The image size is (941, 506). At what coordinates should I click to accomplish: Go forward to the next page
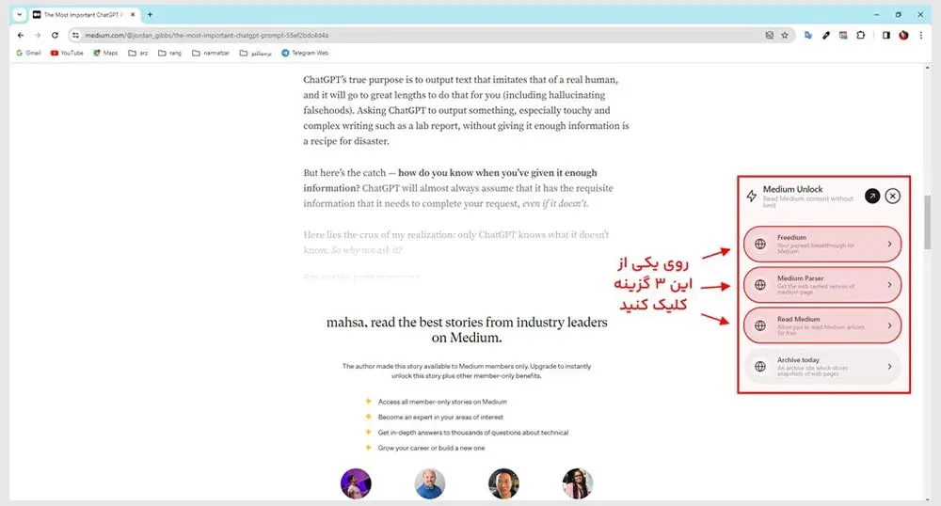point(38,36)
